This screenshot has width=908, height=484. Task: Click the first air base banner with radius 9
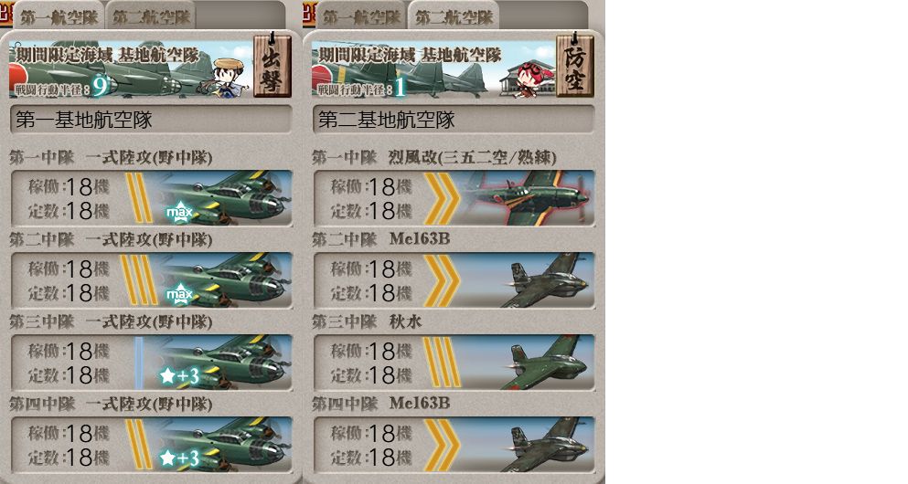point(131,69)
